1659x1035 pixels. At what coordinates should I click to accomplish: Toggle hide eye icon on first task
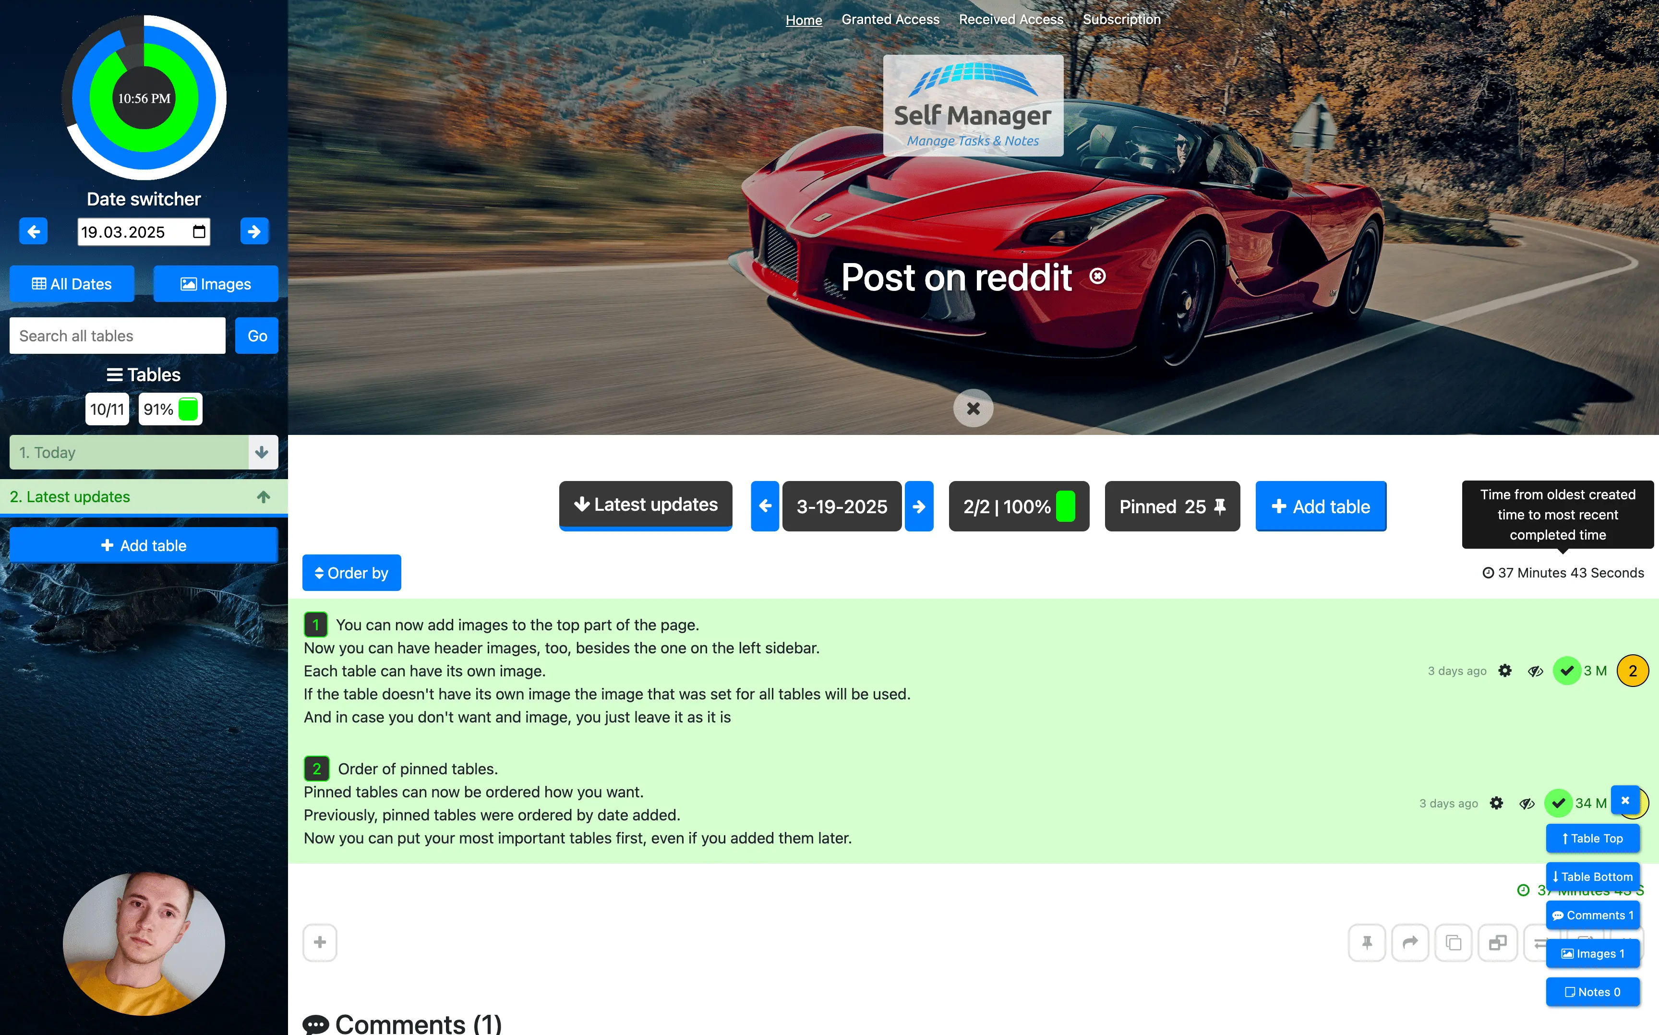(1535, 671)
